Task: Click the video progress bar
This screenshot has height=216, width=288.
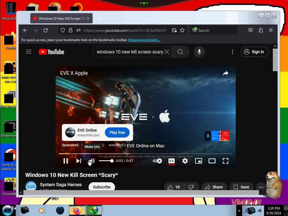Action: point(145,154)
